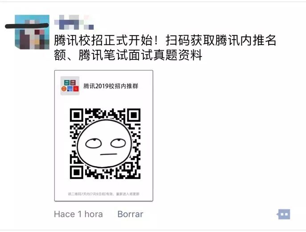Tap the meme face in the QR code center
This screenshot has width=306, height=232.
click(104, 143)
